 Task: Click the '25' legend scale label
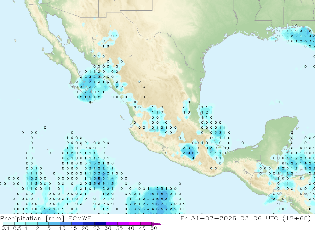point(96,228)
